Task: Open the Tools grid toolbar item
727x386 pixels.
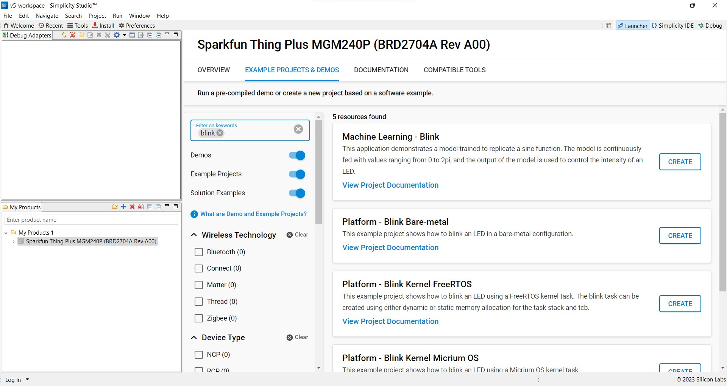Action: (78, 25)
